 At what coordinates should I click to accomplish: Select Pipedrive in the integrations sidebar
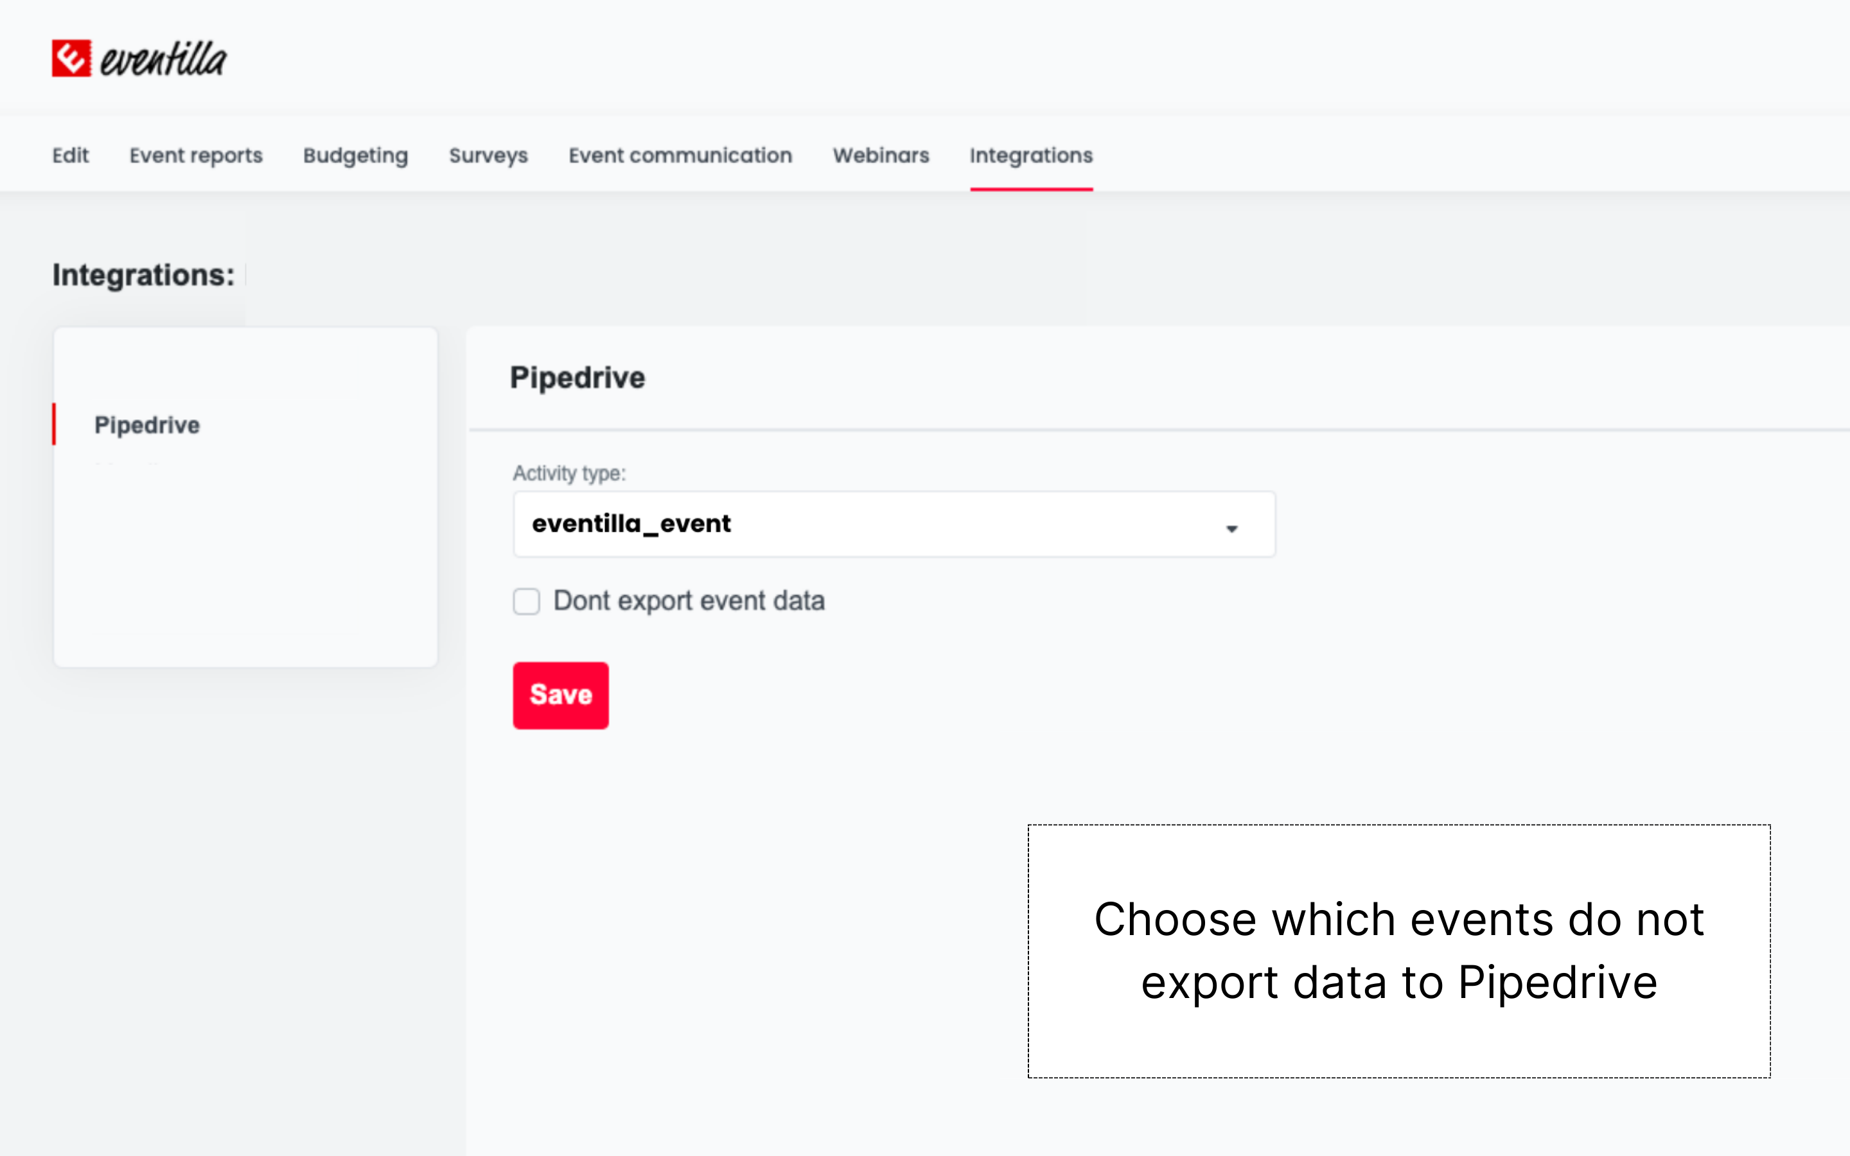(148, 425)
